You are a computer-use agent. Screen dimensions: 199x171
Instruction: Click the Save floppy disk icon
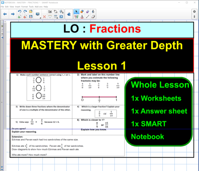click(x=31, y=17)
